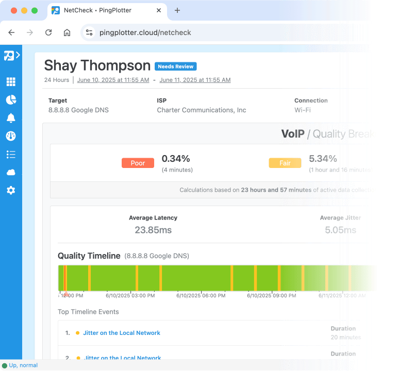Open the gauge speedometer icon in sidebar
The height and width of the screenshot is (371, 397).
pyautogui.click(x=11, y=136)
